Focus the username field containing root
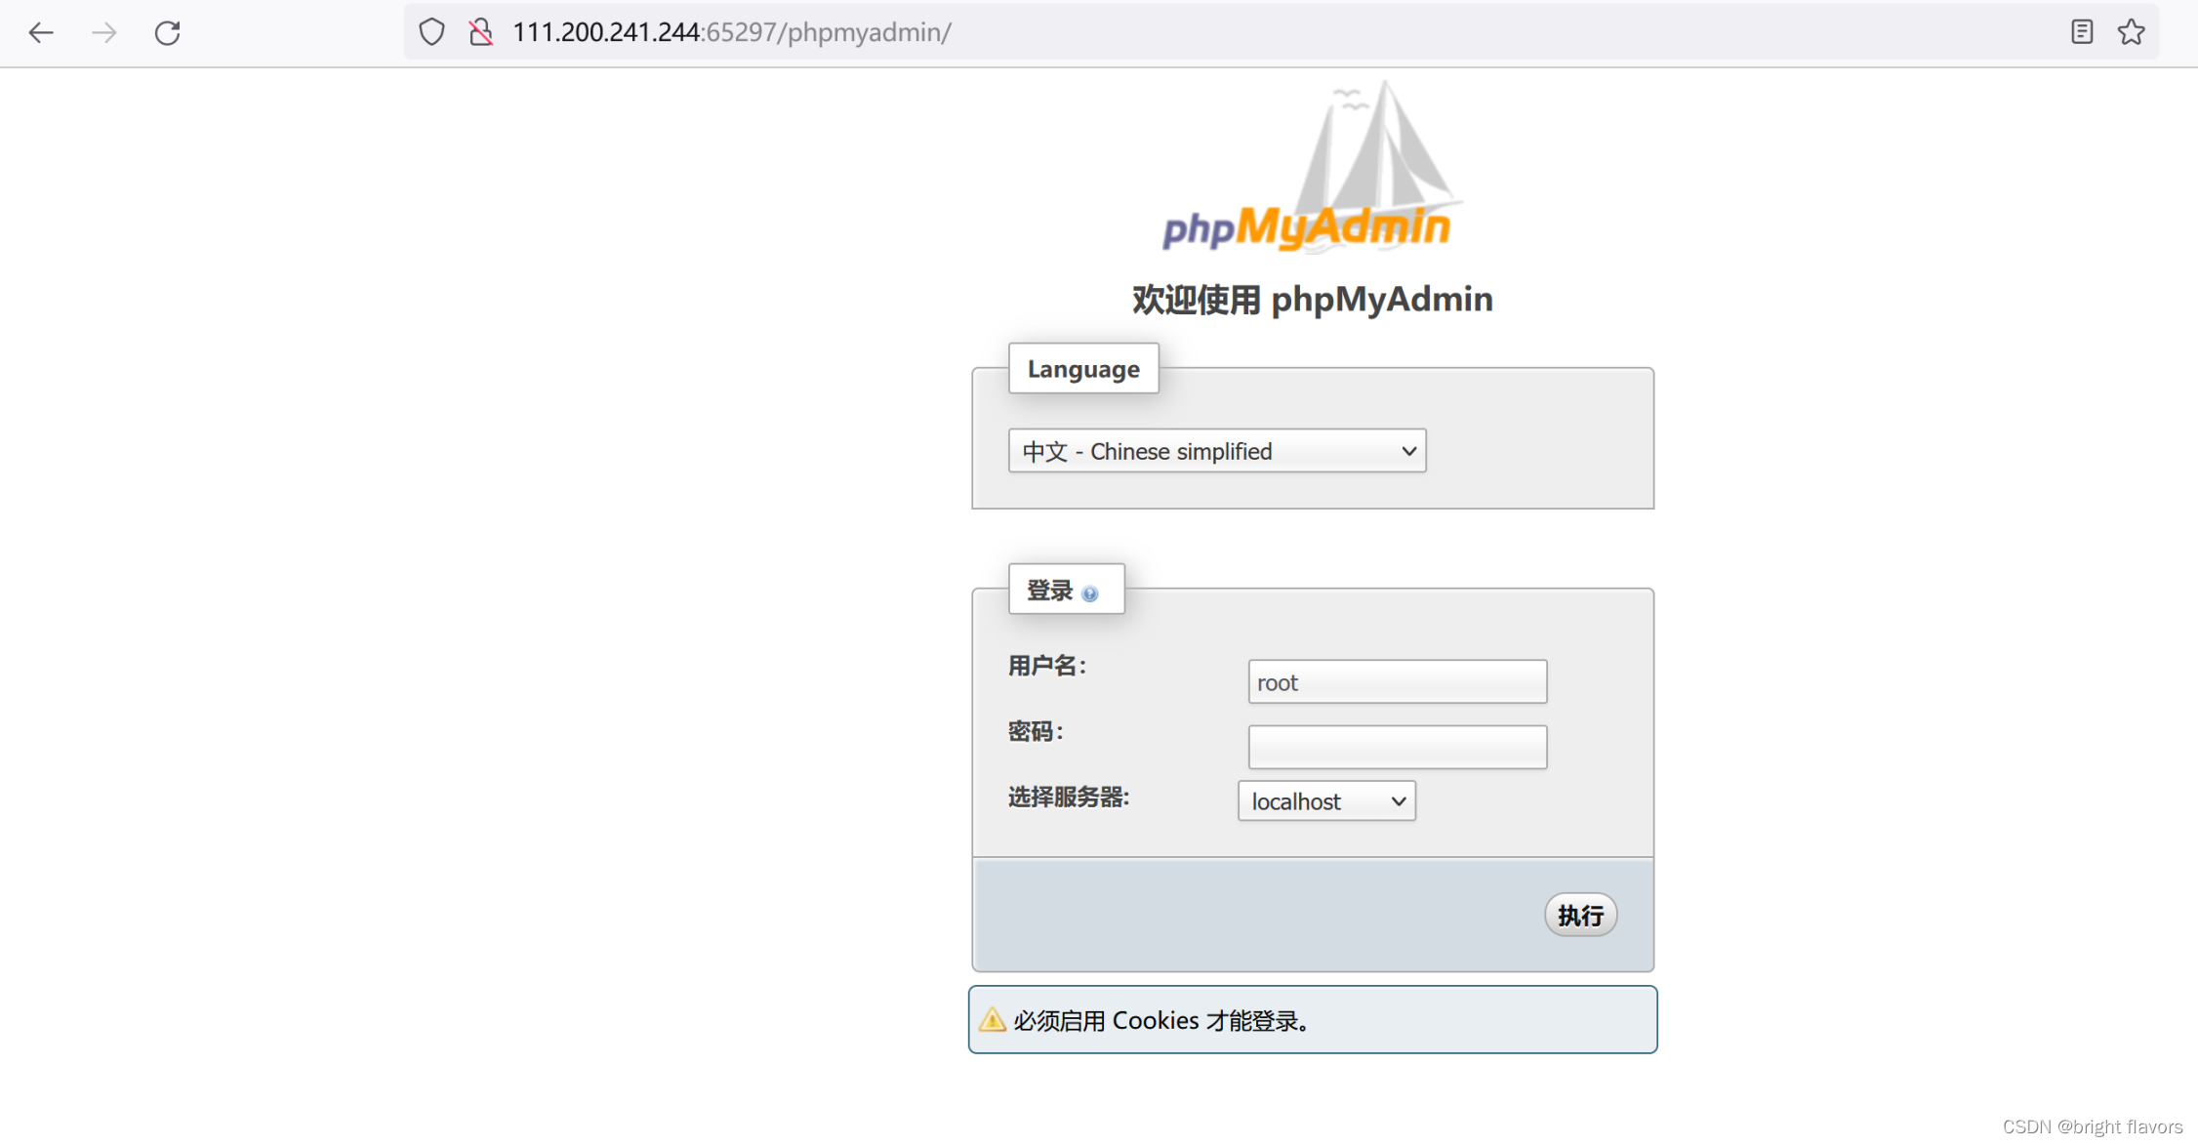The width and height of the screenshot is (2198, 1146). pos(1398,681)
